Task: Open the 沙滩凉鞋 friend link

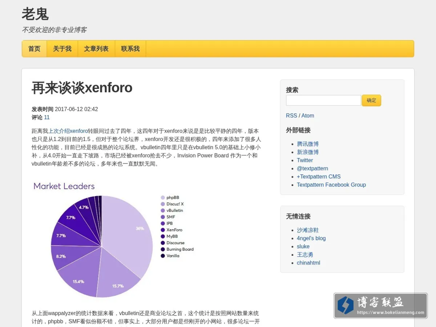Action: coord(308,230)
